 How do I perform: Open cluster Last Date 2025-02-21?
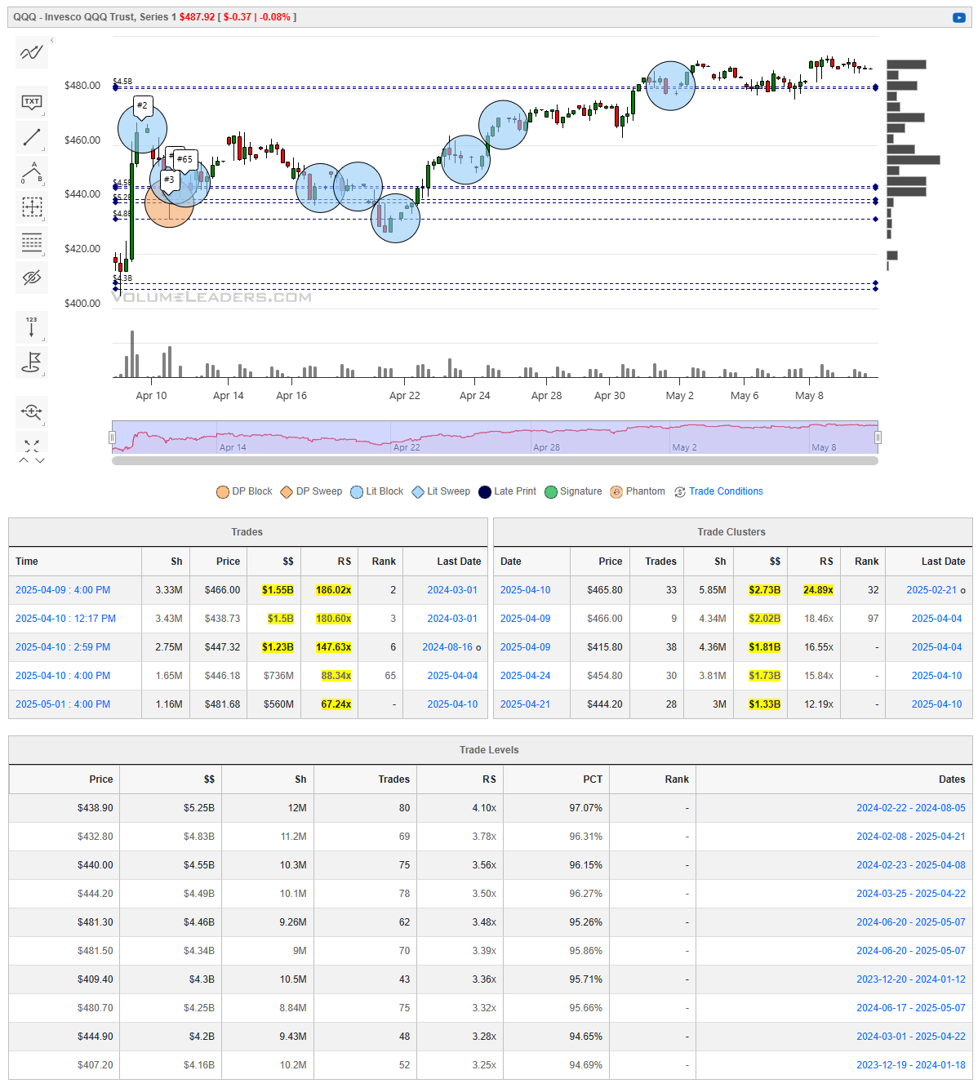tap(931, 590)
